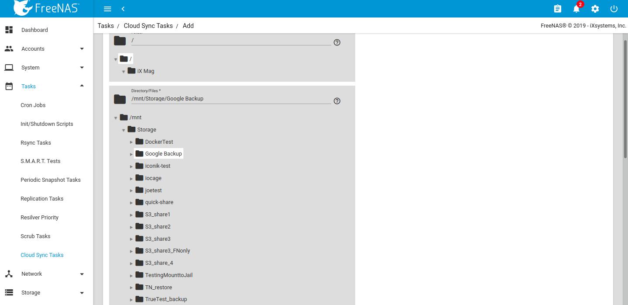Image resolution: width=628 pixels, height=305 pixels.
Task: Toggle the hamburger sidebar menu
Action: click(x=107, y=9)
